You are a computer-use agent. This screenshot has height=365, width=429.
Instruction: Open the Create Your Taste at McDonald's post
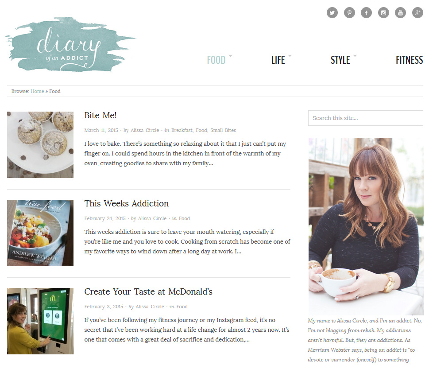tap(148, 291)
